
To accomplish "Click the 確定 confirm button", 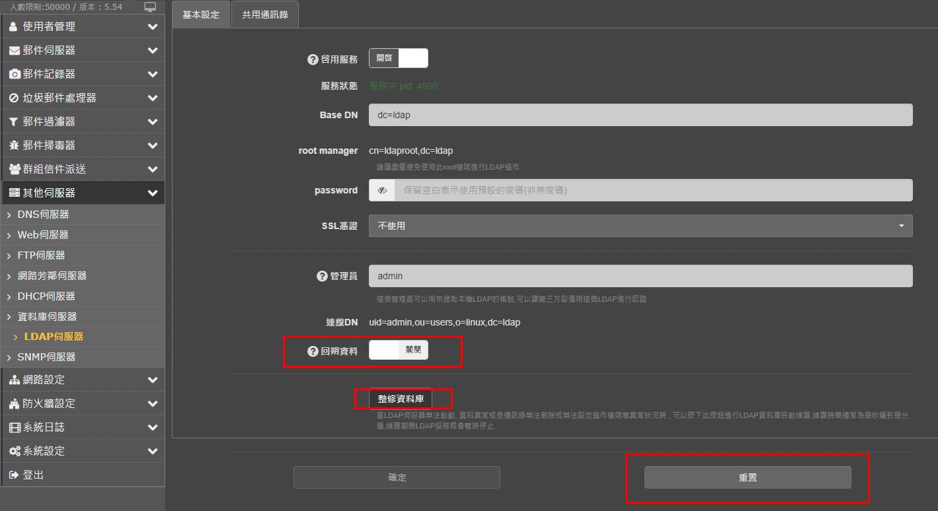I will (397, 477).
